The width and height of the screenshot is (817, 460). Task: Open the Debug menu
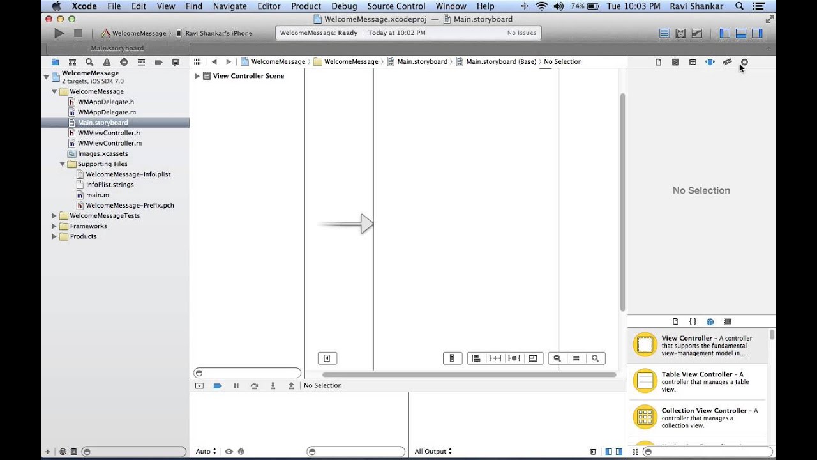[344, 6]
